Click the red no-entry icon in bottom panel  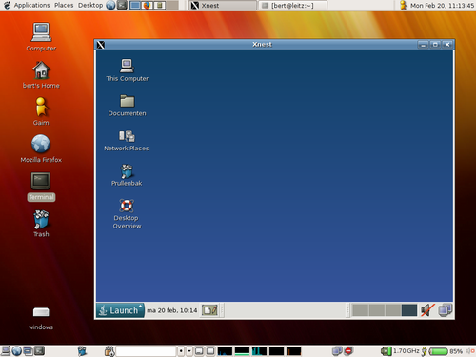[x=348, y=351]
